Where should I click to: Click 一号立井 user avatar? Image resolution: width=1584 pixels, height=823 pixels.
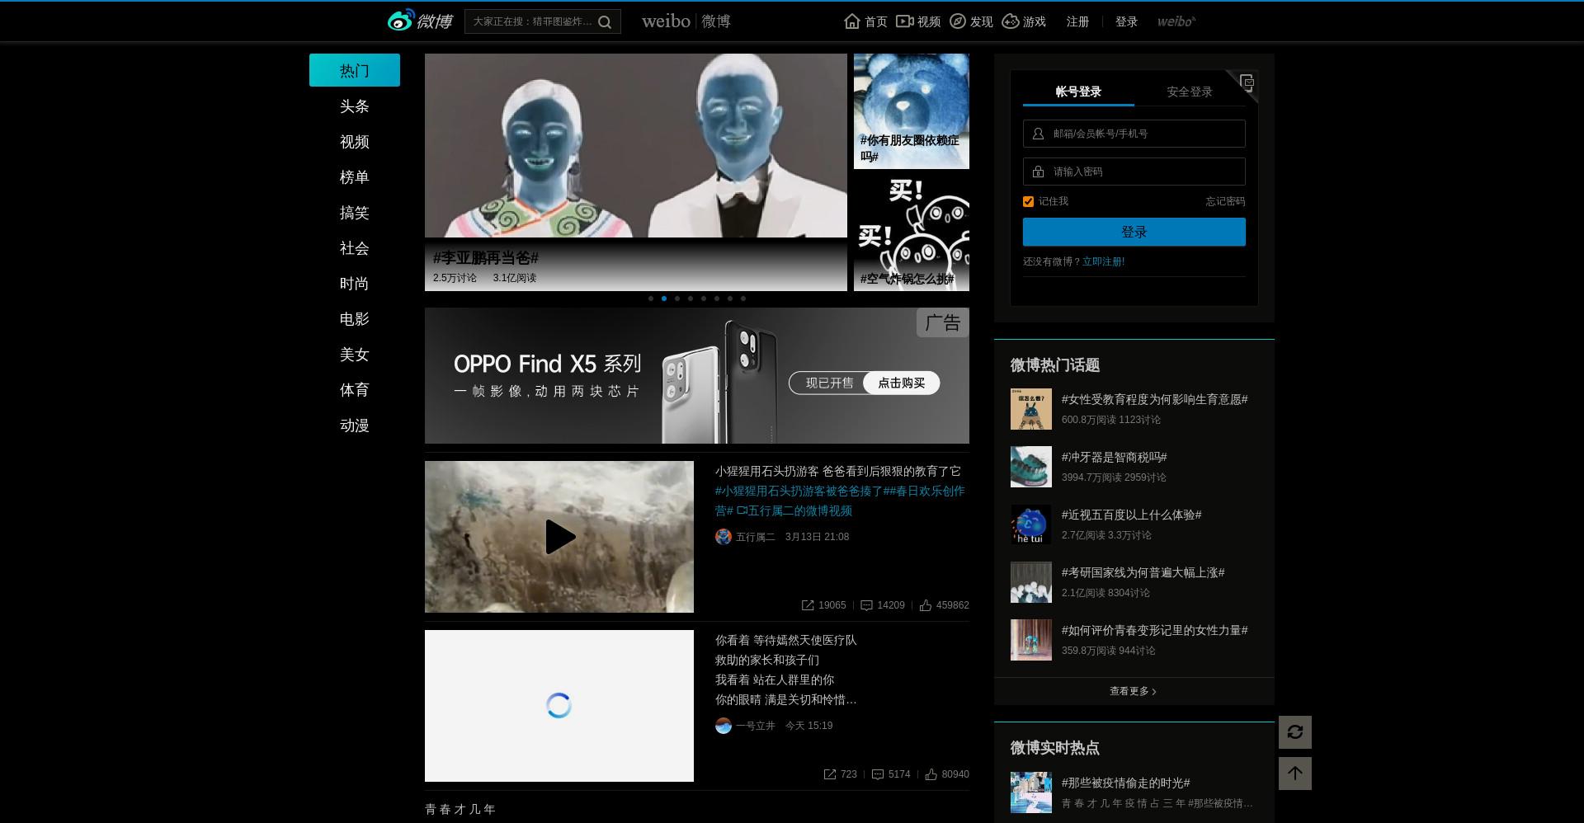724,726
